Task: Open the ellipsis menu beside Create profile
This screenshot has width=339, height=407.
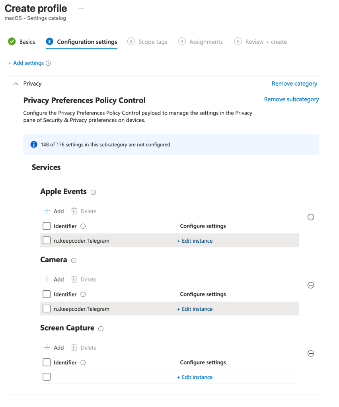Action: [x=81, y=8]
